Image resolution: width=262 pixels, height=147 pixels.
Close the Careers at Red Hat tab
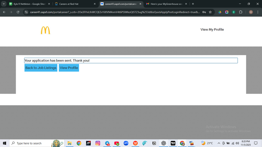[x=95, y=4]
